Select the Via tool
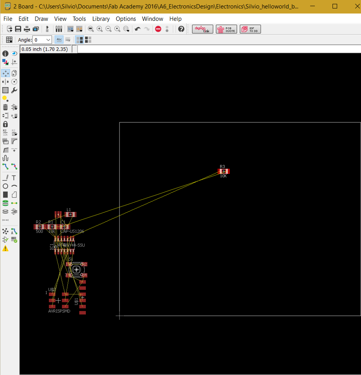This screenshot has width=361, height=375. pos(5,203)
